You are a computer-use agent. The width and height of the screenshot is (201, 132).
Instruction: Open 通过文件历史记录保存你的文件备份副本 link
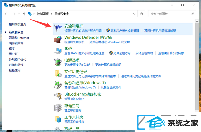pos(90,76)
